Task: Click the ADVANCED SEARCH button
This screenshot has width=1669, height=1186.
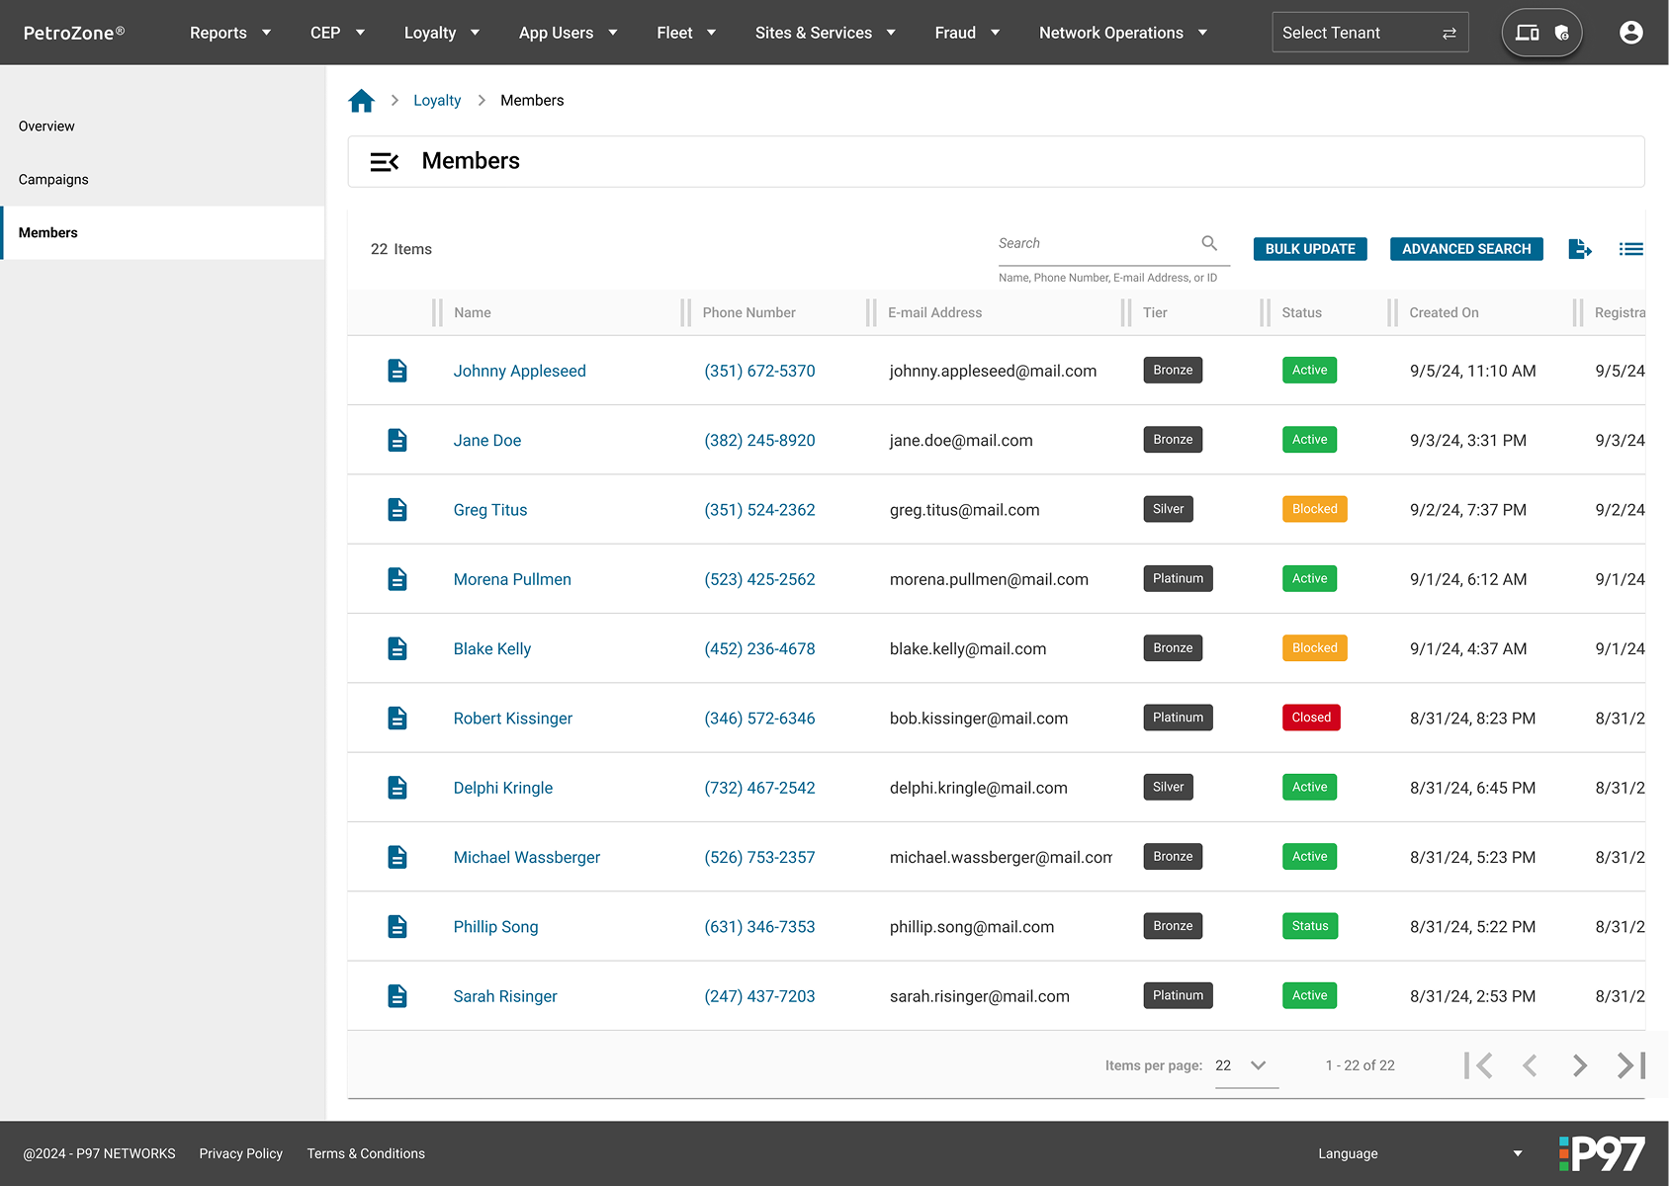Action: pyautogui.click(x=1465, y=249)
